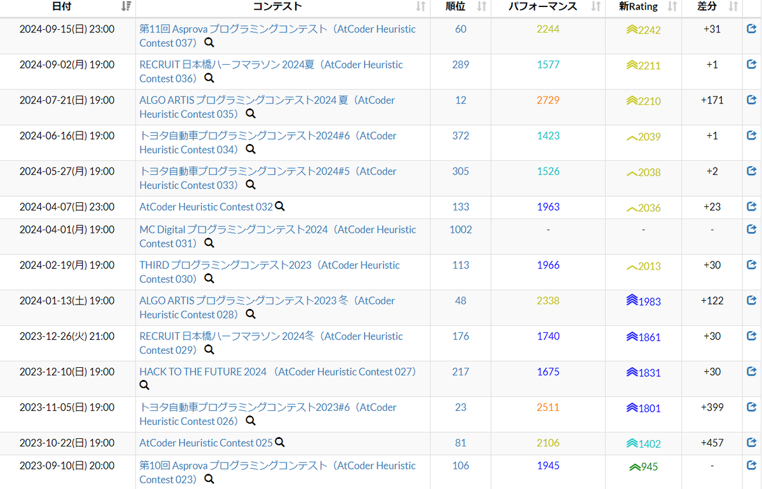Open magnifier icon under HACK TO THE FUTURE 2024
This screenshot has height=489, width=762.
click(x=145, y=385)
